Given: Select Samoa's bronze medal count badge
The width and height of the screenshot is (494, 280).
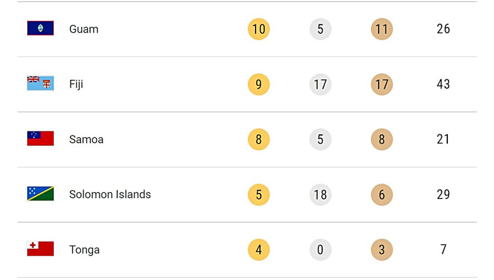Looking at the screenshot, I should pyautogui.click(x=382, y=139).
